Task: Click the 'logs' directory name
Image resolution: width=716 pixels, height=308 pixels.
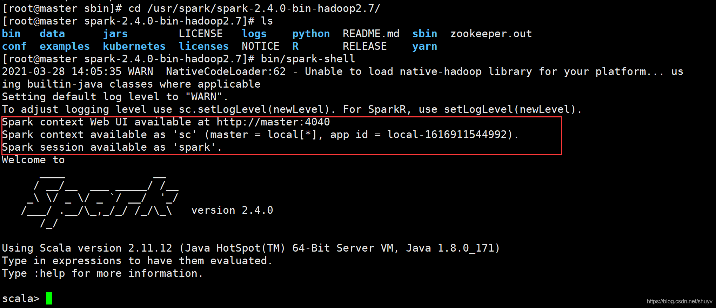Action: coord(254,34)
